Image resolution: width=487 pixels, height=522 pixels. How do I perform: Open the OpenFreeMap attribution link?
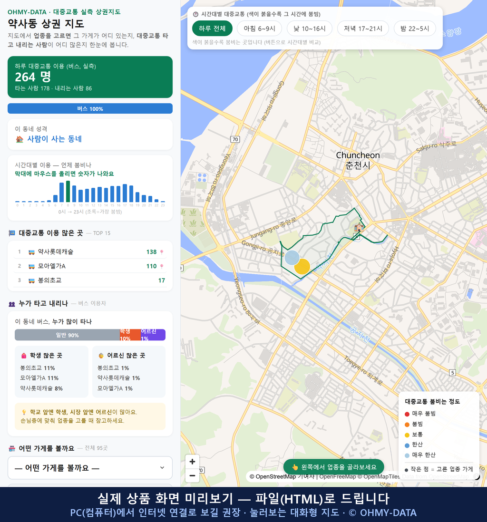(x=338, y=477)
